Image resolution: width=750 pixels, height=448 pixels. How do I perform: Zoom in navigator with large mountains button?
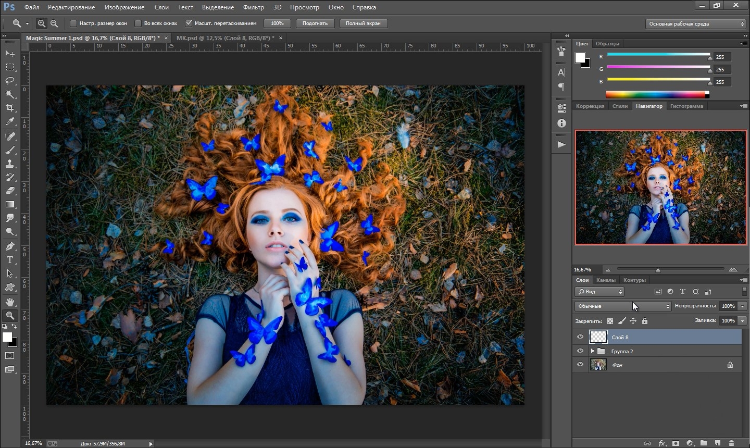click(x=733, y=270)
